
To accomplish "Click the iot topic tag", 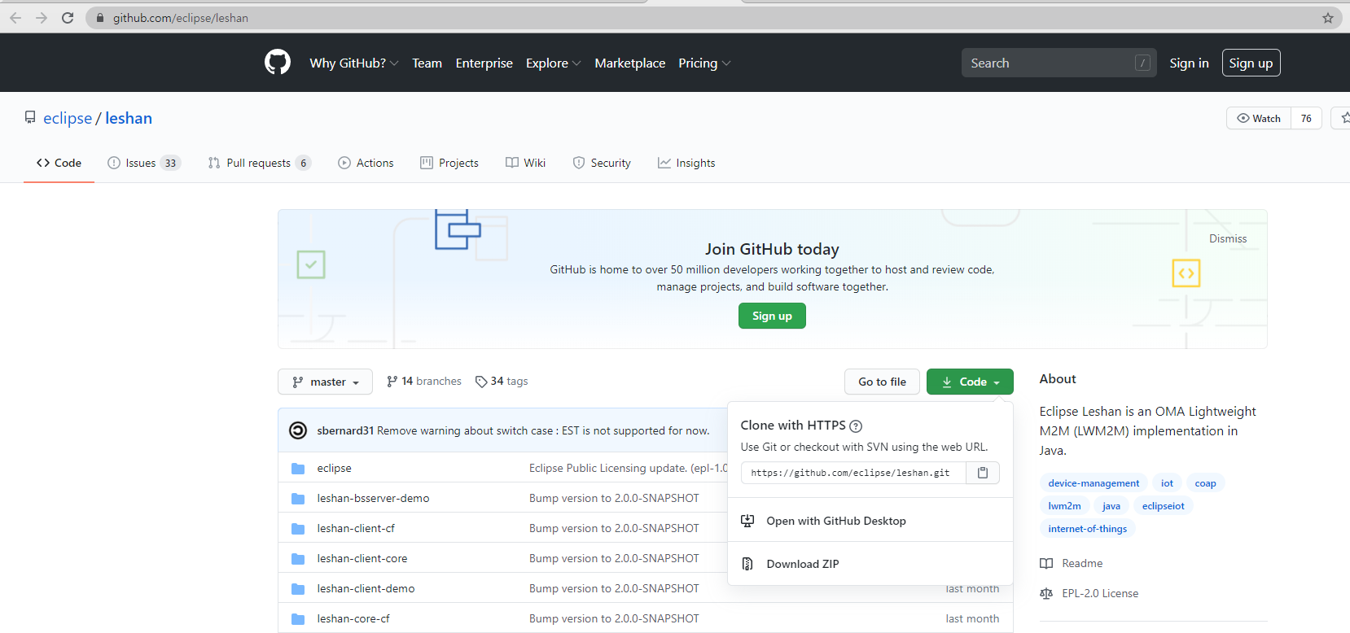I will coord(1167,483).
